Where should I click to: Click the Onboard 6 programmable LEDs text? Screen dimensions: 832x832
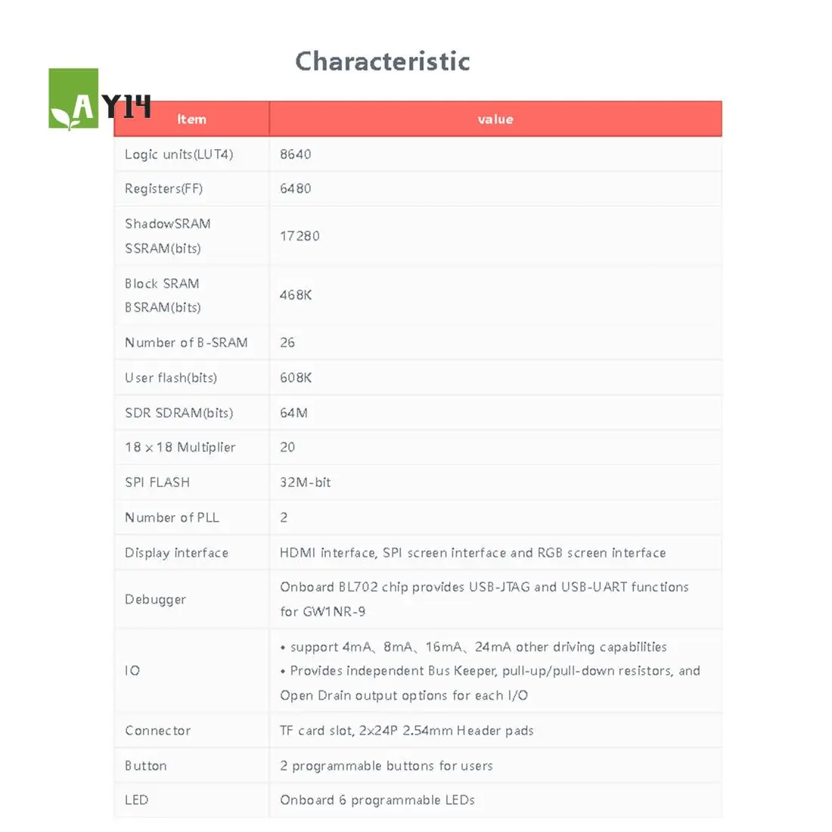click(x=377, y=800)
